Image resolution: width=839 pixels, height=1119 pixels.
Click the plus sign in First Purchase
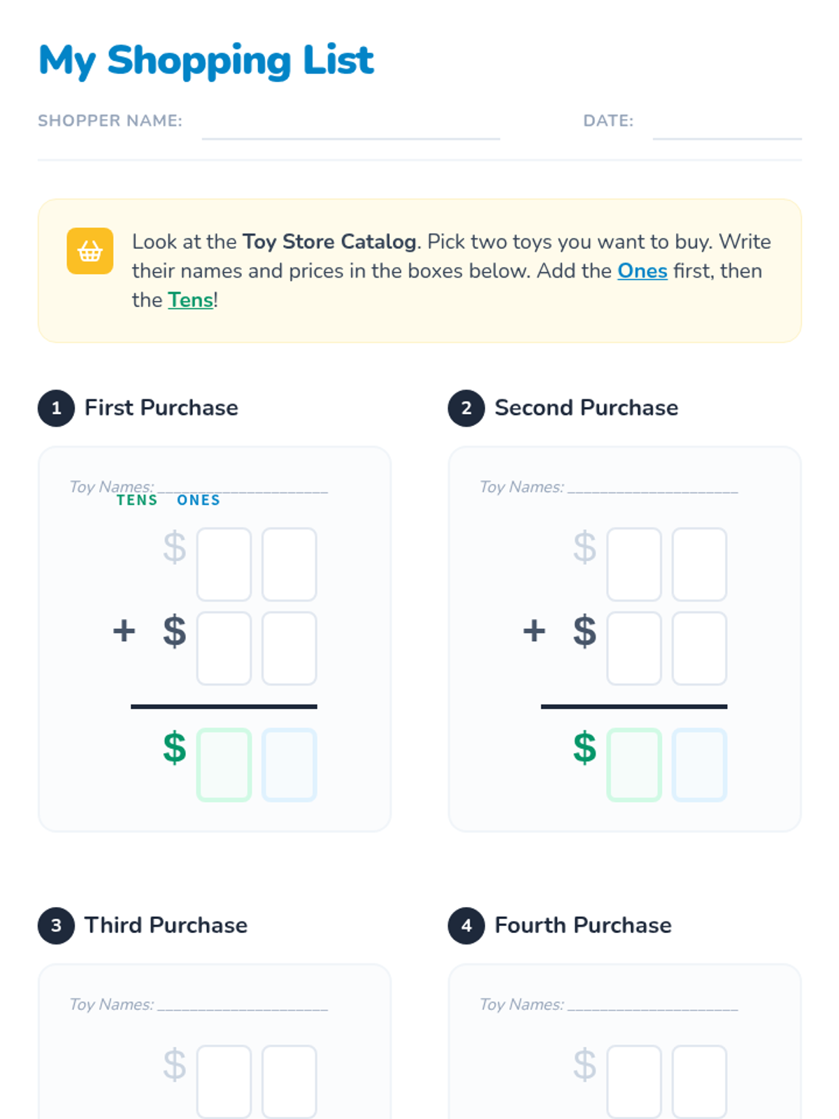tap(124, 630)
